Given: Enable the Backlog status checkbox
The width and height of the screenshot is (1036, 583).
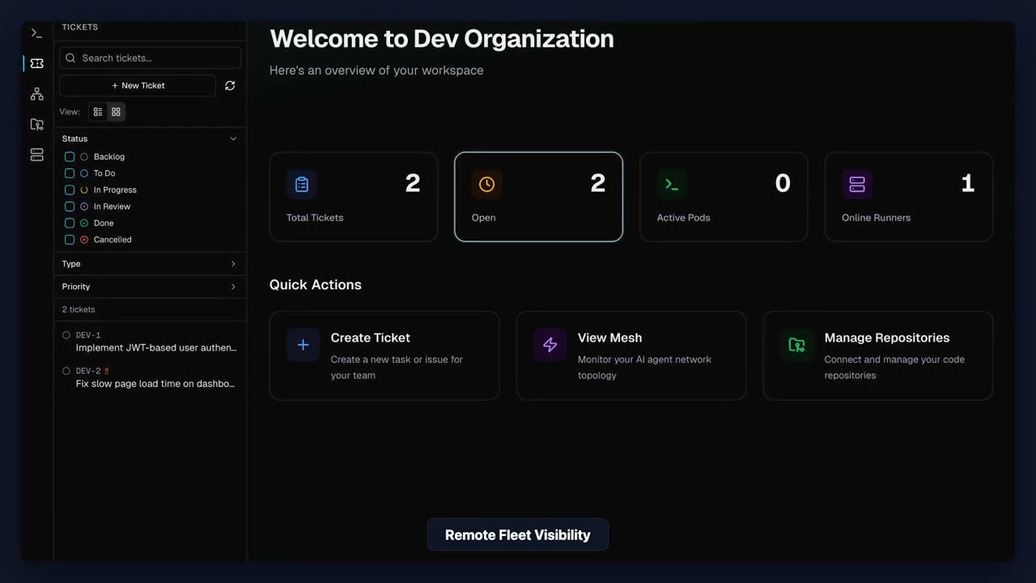Looking at the screenshot, I should (70, 156).
